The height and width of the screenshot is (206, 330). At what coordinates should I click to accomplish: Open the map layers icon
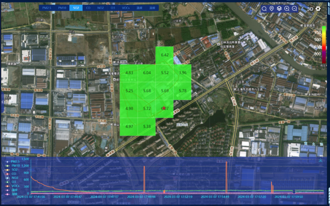point(279,8)
